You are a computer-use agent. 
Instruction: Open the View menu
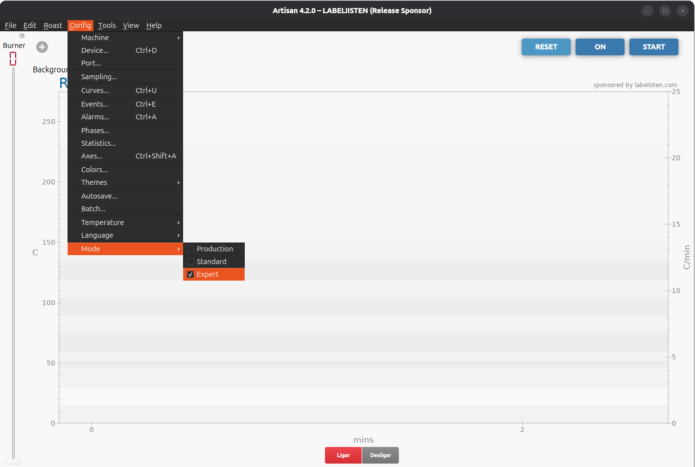pos(131,25)
